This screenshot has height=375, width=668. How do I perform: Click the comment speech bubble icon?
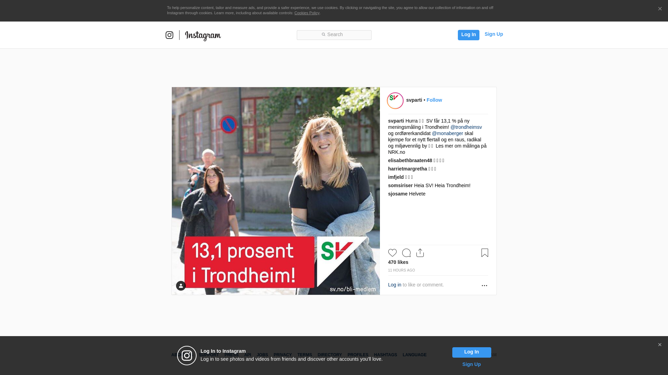pyautogui.click(x=406, y=253)
